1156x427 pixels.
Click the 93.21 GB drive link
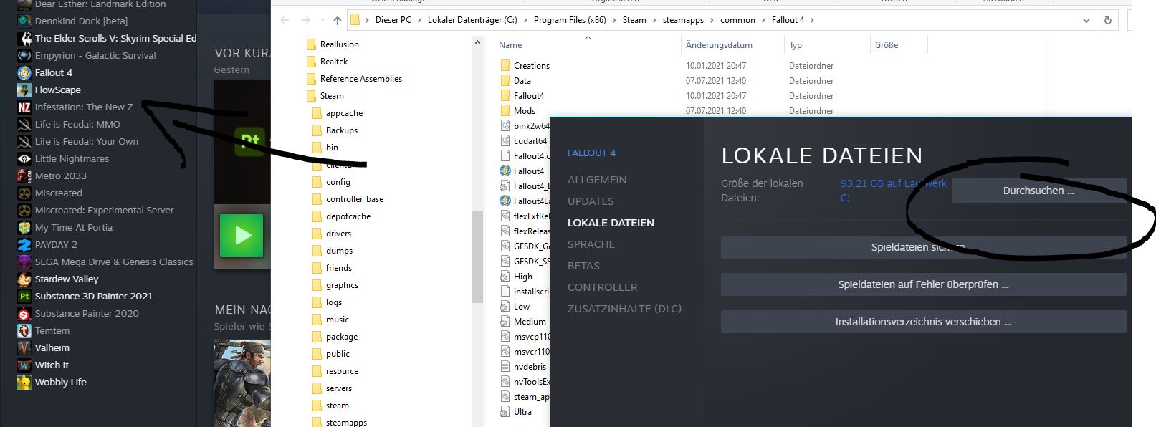tap(893, 191)
